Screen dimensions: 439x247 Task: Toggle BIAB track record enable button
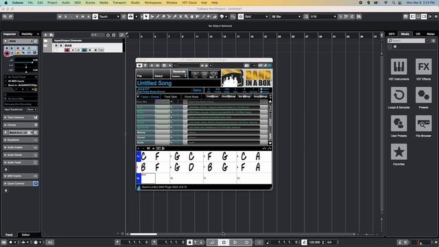[x=67, y=50]
